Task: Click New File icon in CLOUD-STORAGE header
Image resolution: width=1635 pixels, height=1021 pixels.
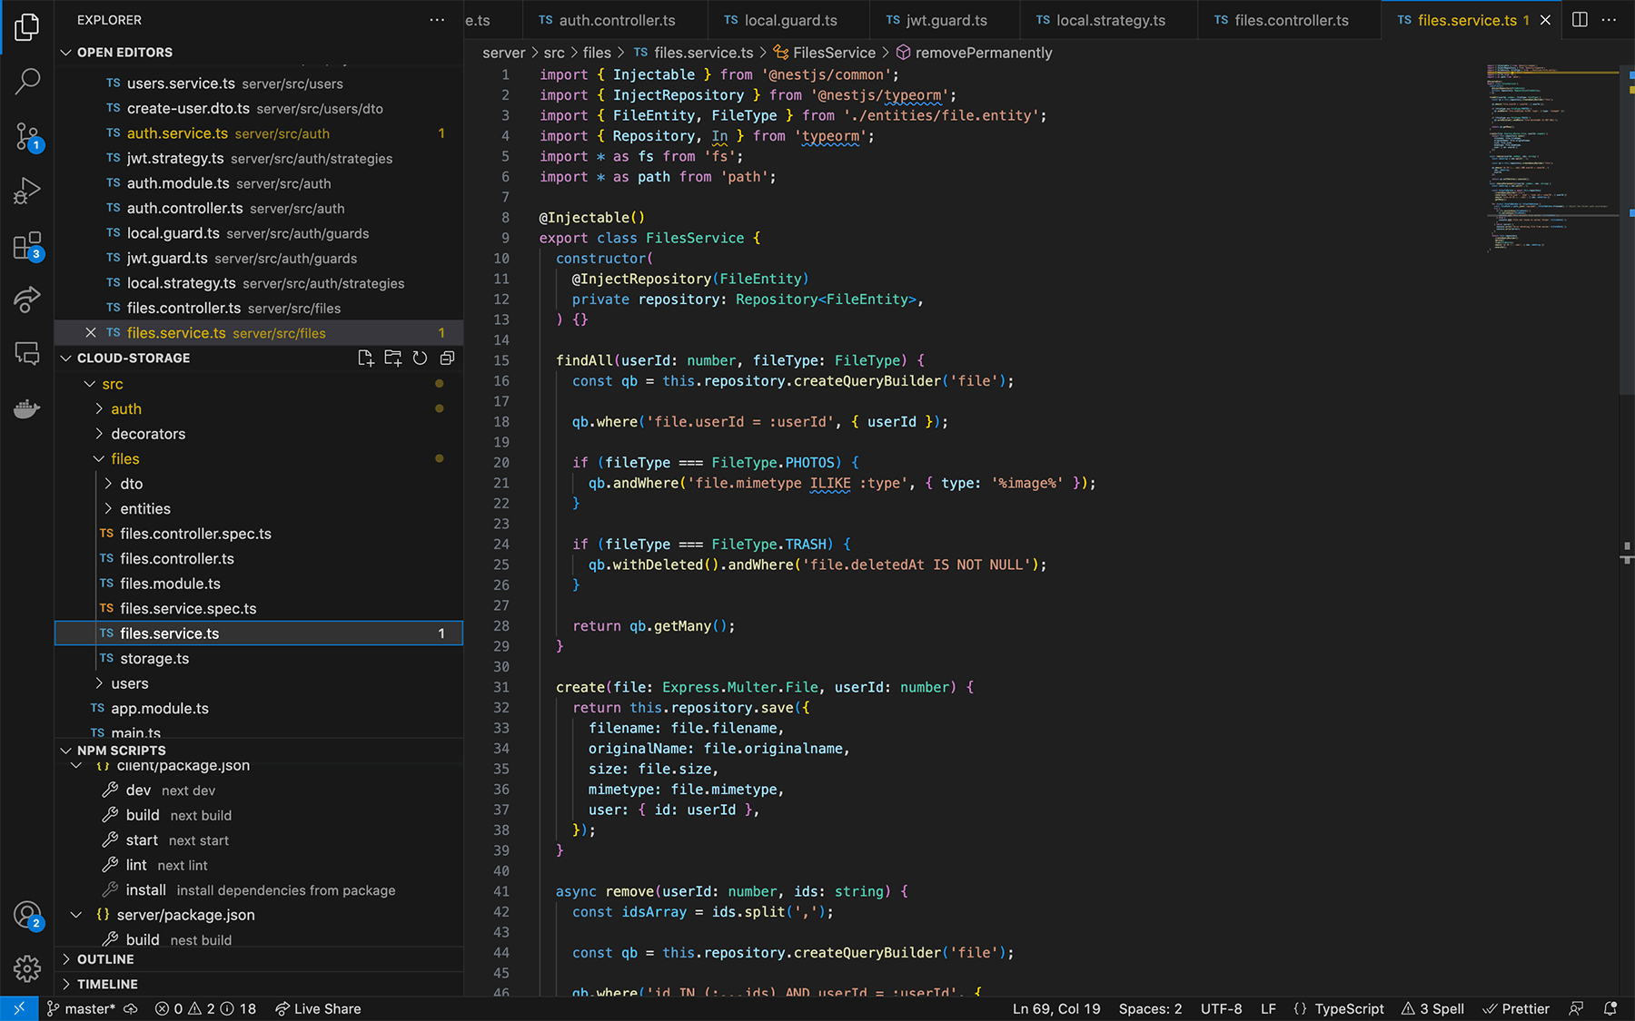Action: point(365,358)
